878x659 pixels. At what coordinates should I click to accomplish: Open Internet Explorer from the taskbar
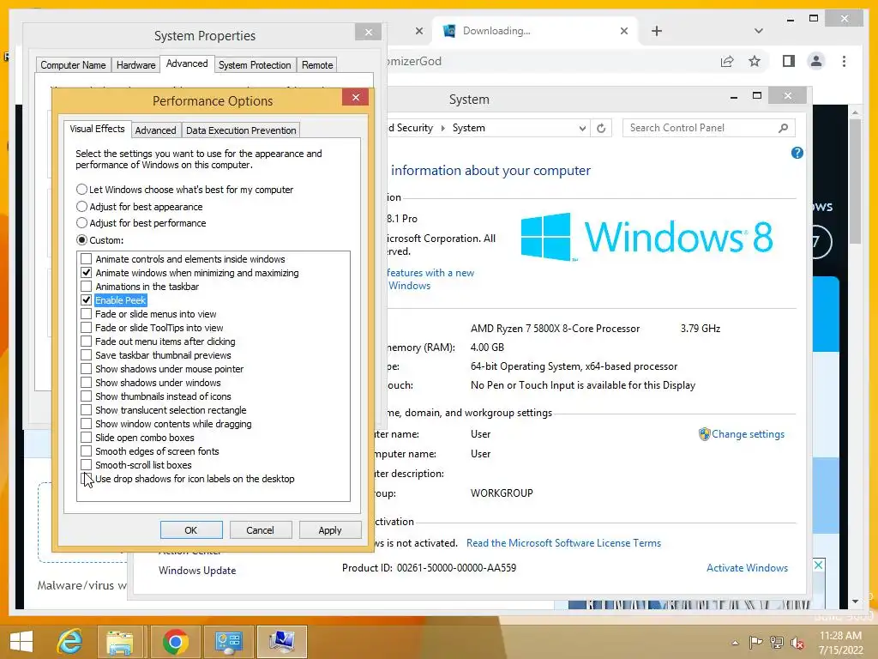[70, 641]
